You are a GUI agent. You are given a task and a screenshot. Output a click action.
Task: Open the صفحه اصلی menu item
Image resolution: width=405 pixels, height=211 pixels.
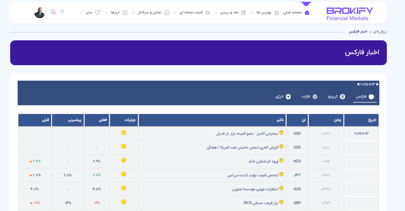pos(292,12)
